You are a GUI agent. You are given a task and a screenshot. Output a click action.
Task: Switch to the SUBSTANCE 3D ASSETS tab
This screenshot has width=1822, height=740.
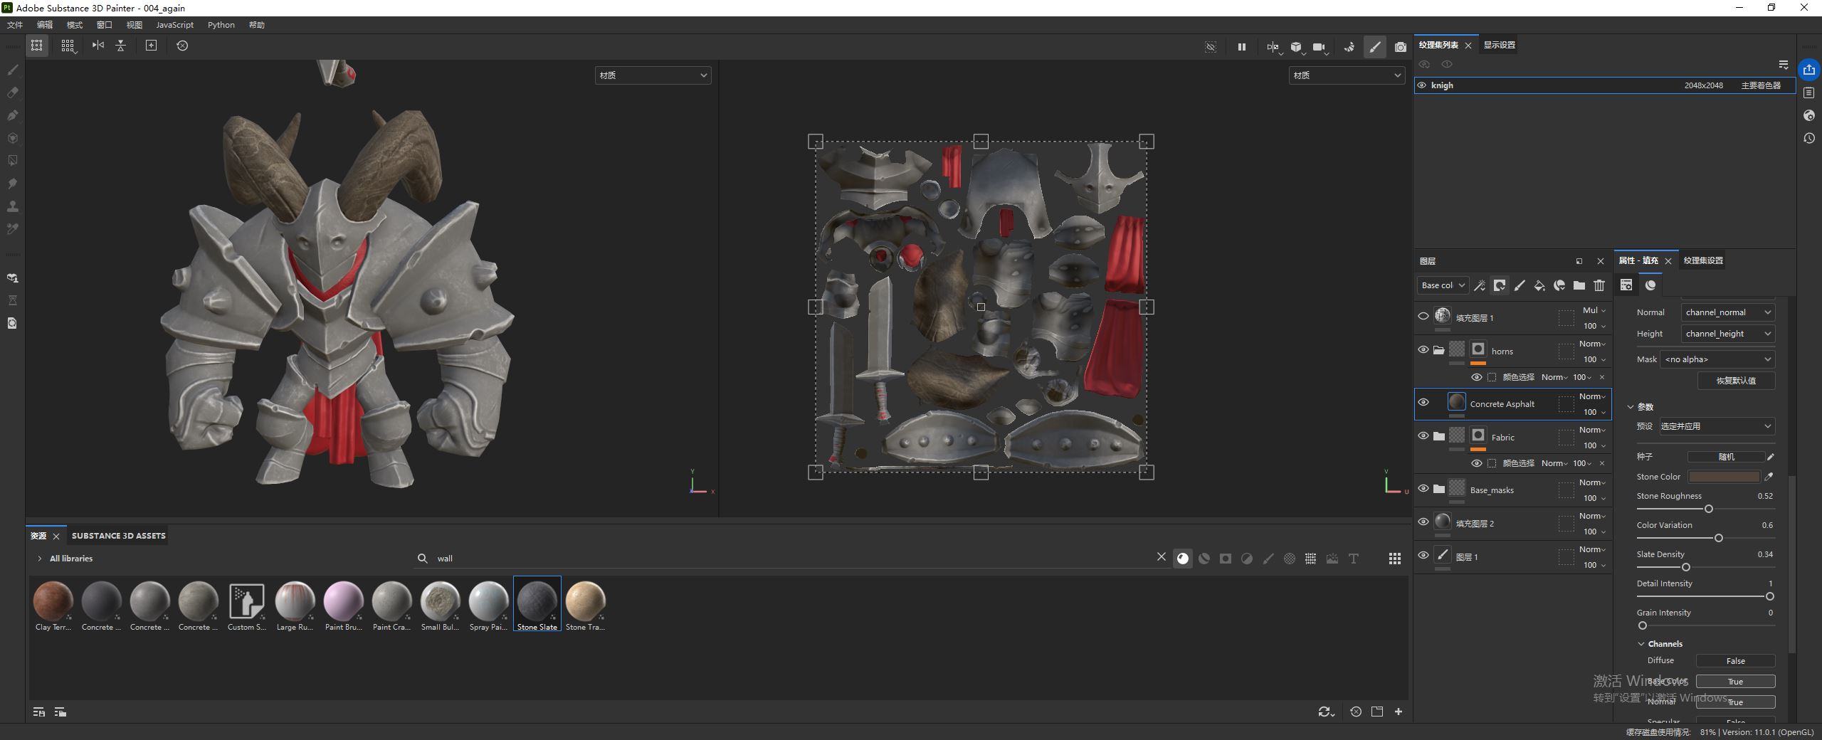click(118, 536)
